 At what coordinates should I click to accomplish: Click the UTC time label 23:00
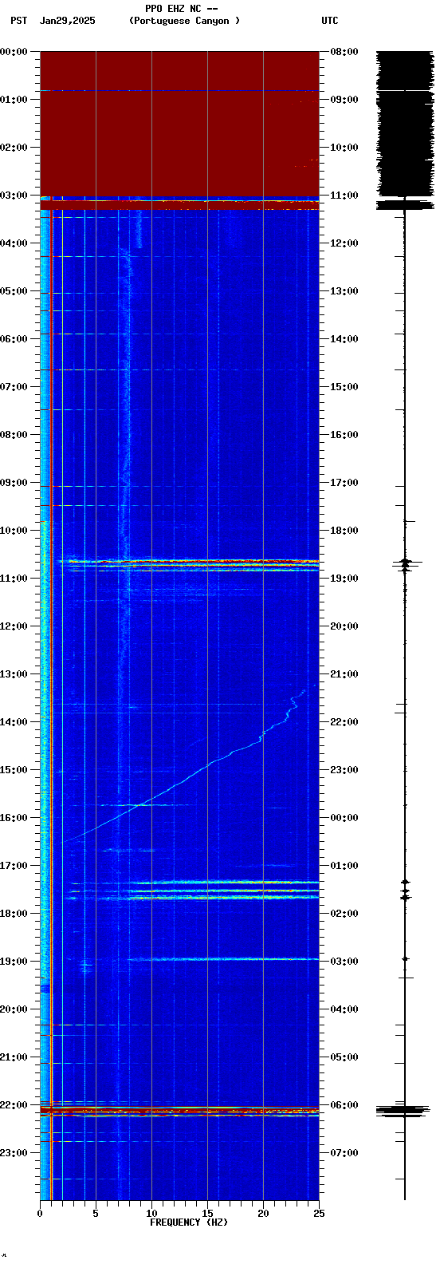tap(344, 769)
